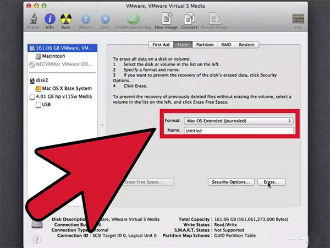Click the Total Capacity 161.06 GB value
The width and height of the screenshot is (330, 248).
(x=251, y=219)
